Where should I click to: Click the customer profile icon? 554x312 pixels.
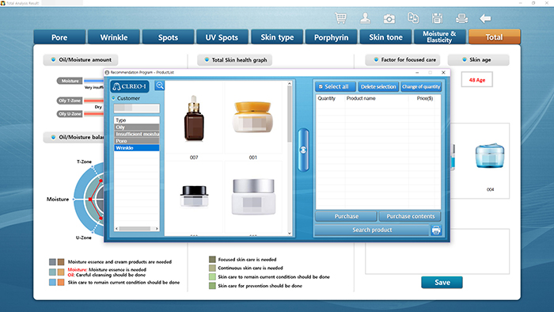(365, 18)
